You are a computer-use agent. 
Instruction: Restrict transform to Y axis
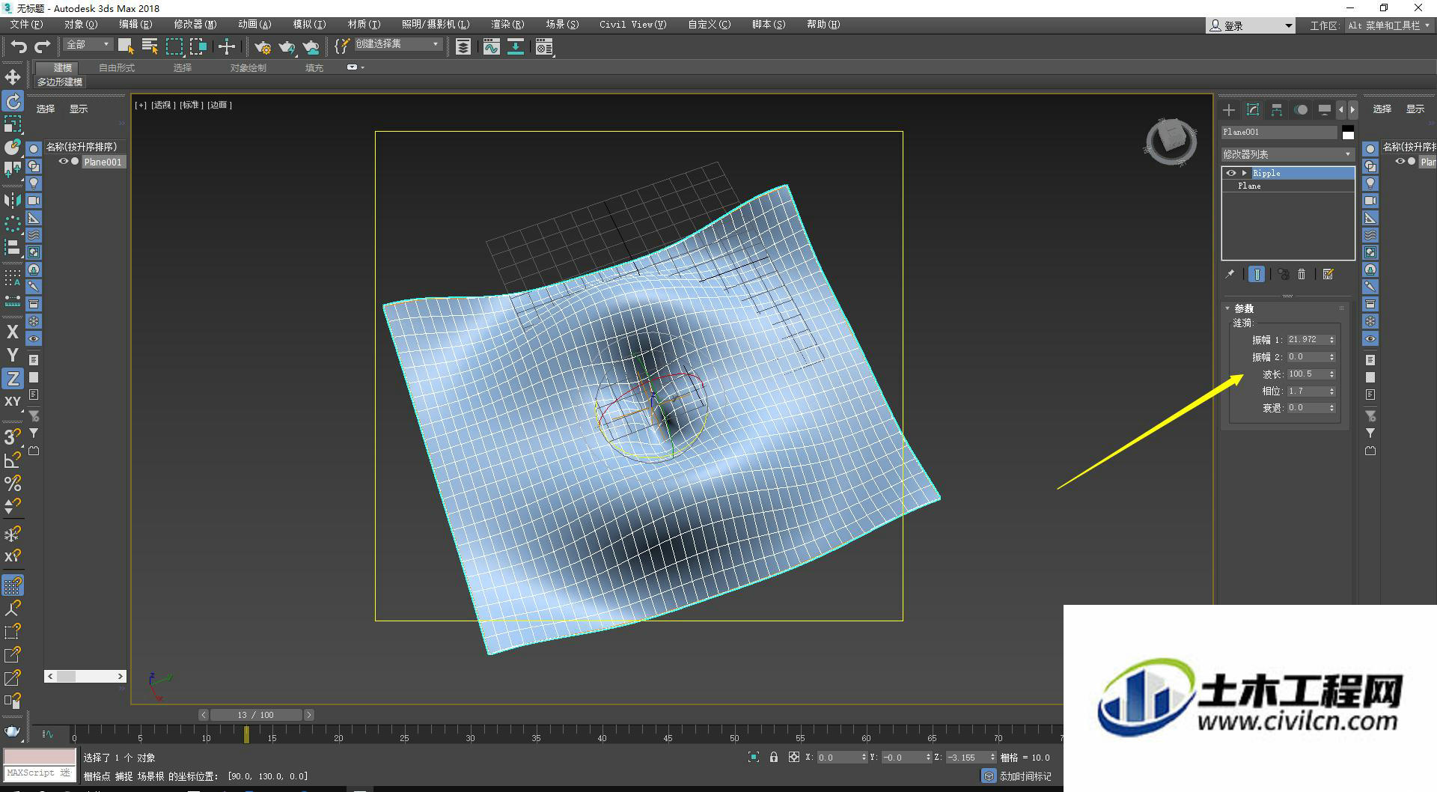[13, 355]
